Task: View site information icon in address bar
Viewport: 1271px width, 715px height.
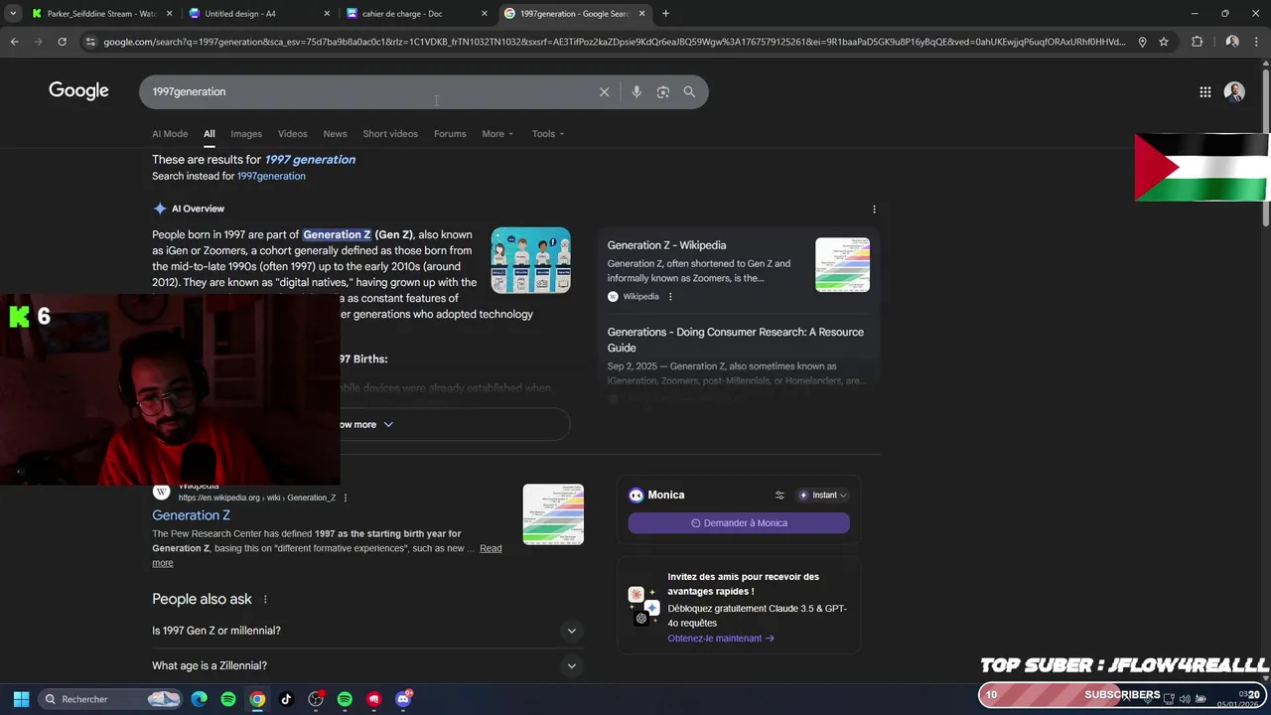Action: (90, 42)
